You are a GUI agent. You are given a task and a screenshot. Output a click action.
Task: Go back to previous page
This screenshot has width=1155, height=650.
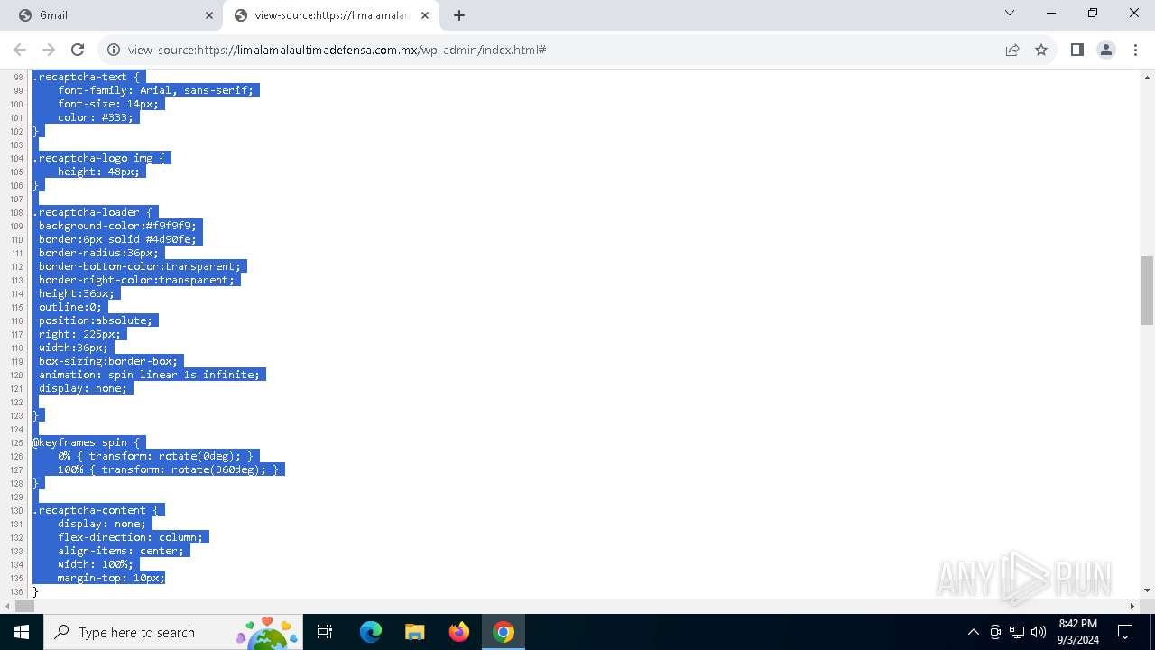point(20,50)
